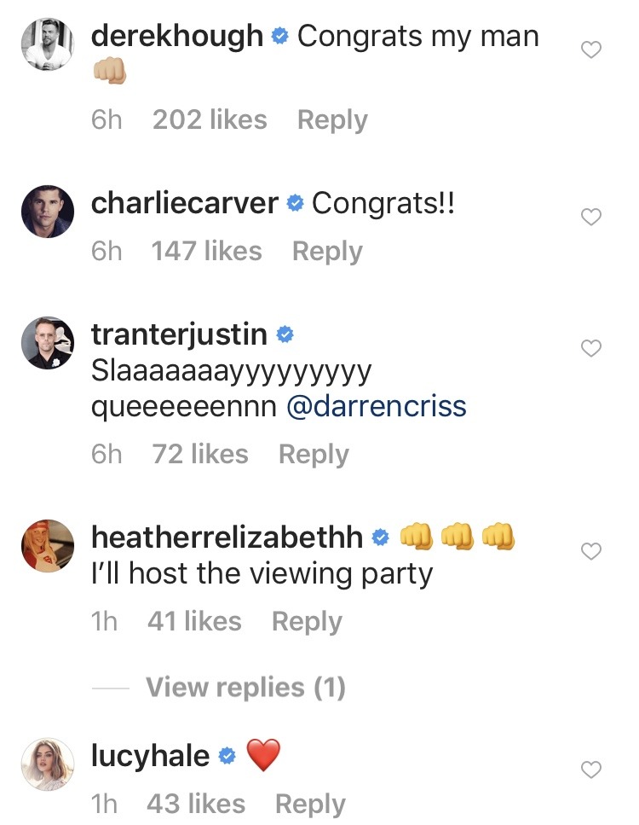639x825 pixels.
Task: Open charliecarver's avatar
Action: [x=48, y=212]
